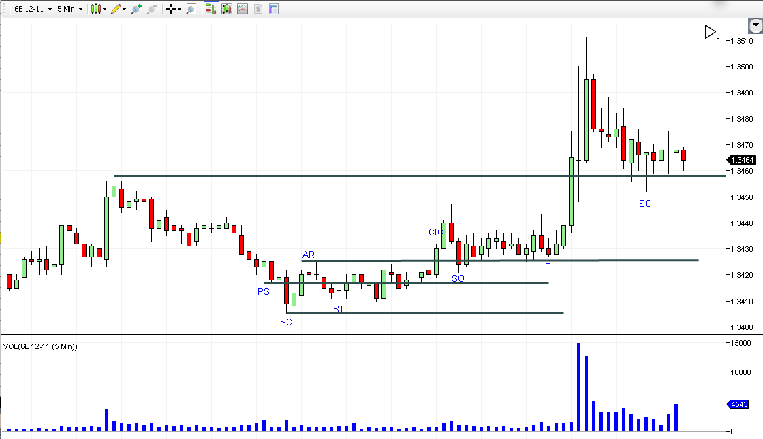The width and height of the screenshot is (763, 439).
Task: Toggle the chart trader panel button
Action: pos(211,9)
